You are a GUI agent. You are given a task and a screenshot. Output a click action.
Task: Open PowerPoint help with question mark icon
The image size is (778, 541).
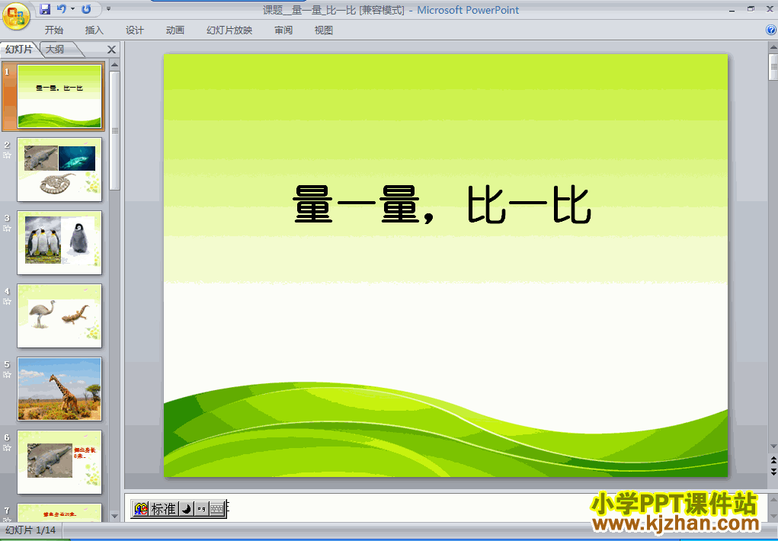771,30
